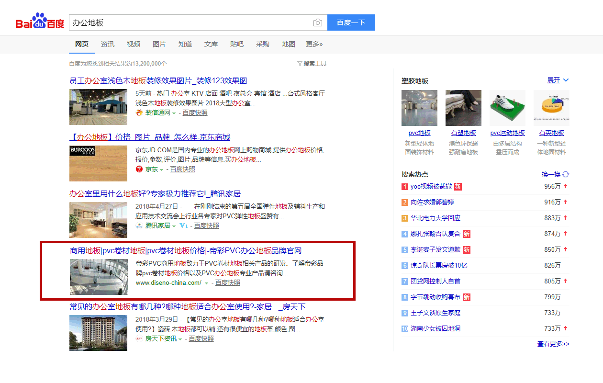Open hot search 娜扎张翰否认复合
The image size is (603, 383).
[435, 234]
